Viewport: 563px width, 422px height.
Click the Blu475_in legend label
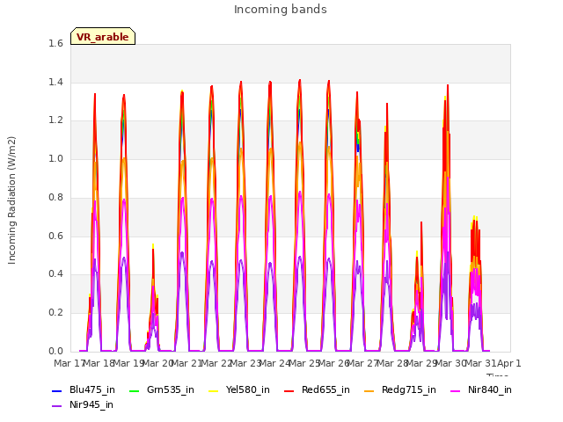pos(92,389)
